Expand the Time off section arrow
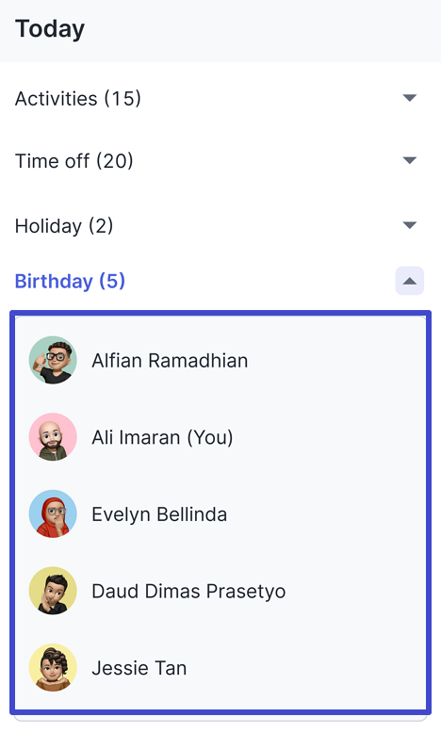 pos(410,160)
